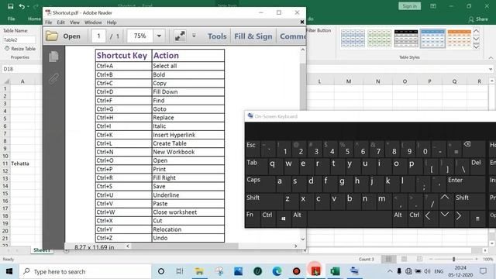Click the volume speaker tray icon
496x279 pixels.
(427, 271)
